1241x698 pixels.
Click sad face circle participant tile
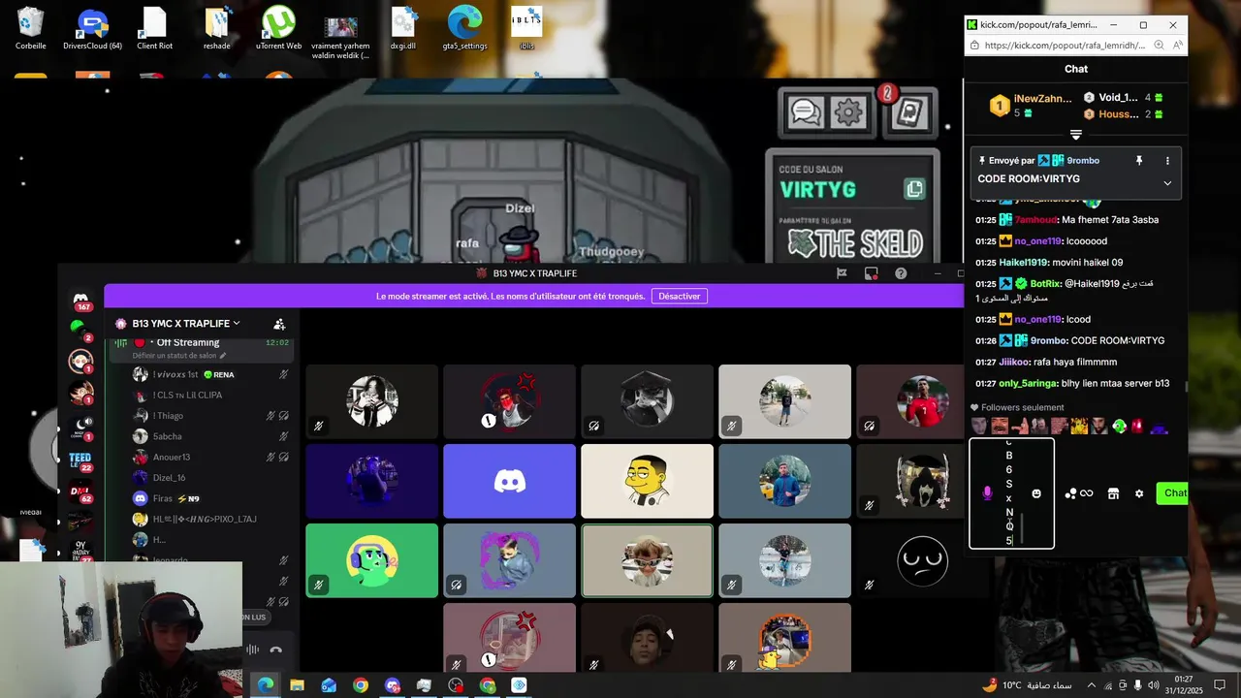[922, 560]
